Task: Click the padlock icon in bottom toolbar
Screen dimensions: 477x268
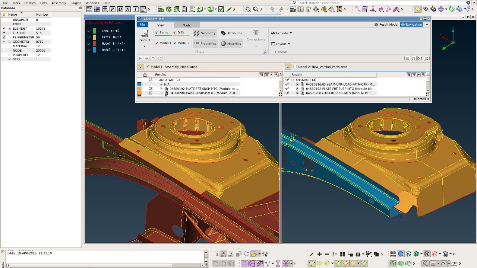Action: (x=358, y=254)
